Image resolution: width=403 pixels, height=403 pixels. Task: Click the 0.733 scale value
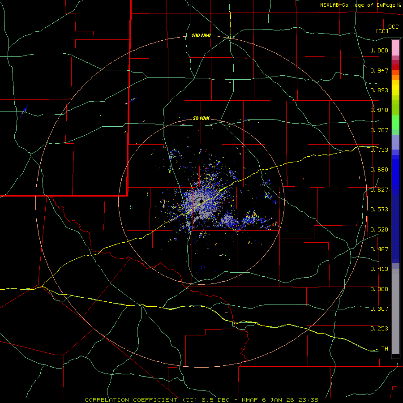379,150
